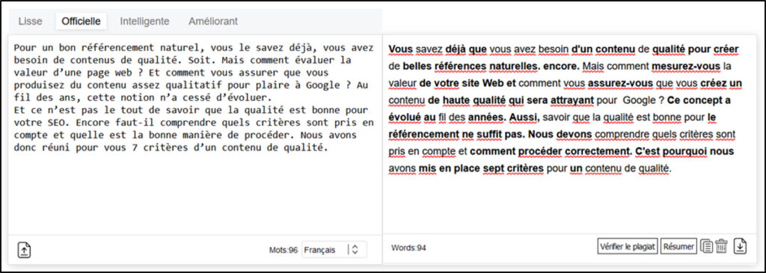Viewport: 766px width, 273px height.
Task: Download the paraphrased result
Action: [x=740, y=247]
